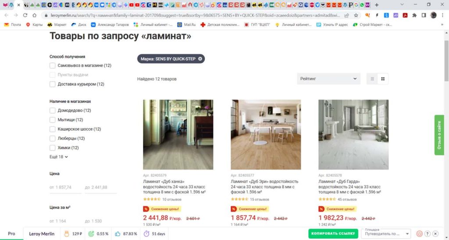Switch to grid view icon

click(x=383, y=79)
